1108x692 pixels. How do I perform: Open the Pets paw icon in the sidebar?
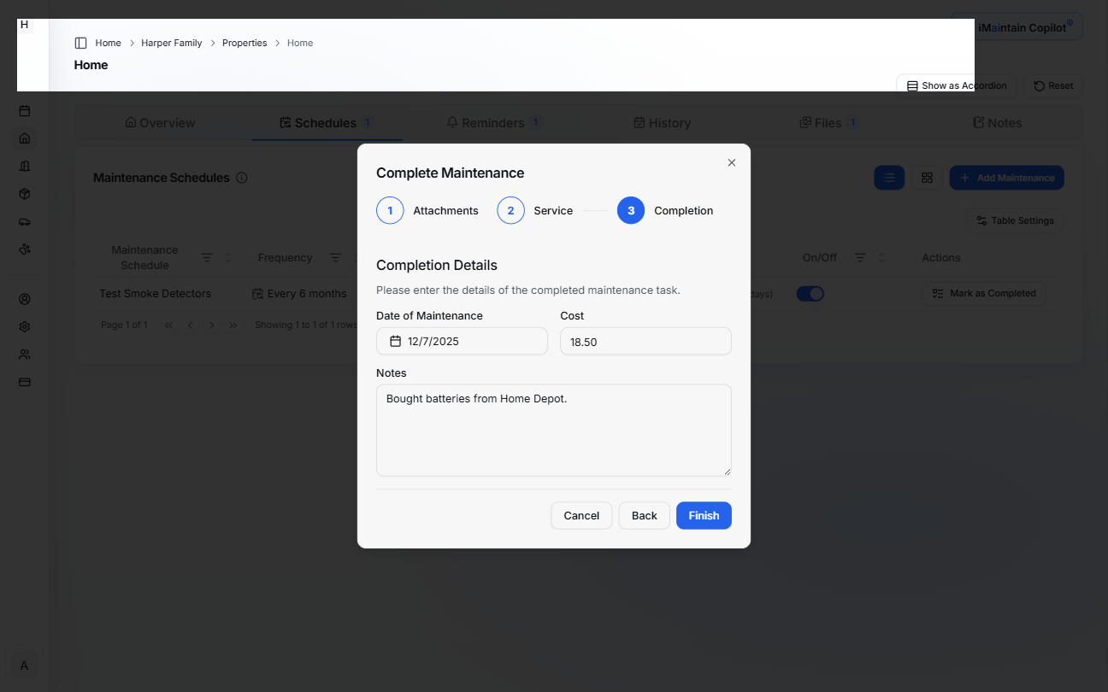(x=24, y=249)
